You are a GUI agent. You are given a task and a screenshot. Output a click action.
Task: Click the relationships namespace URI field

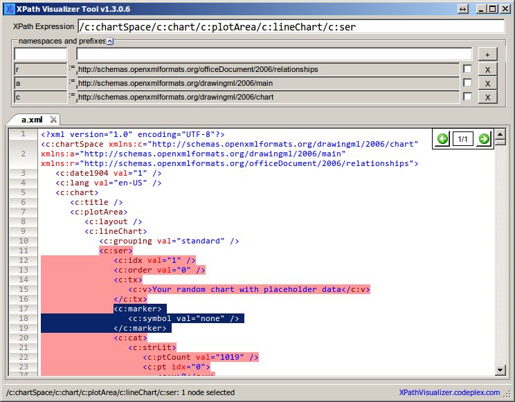point(268,70)
